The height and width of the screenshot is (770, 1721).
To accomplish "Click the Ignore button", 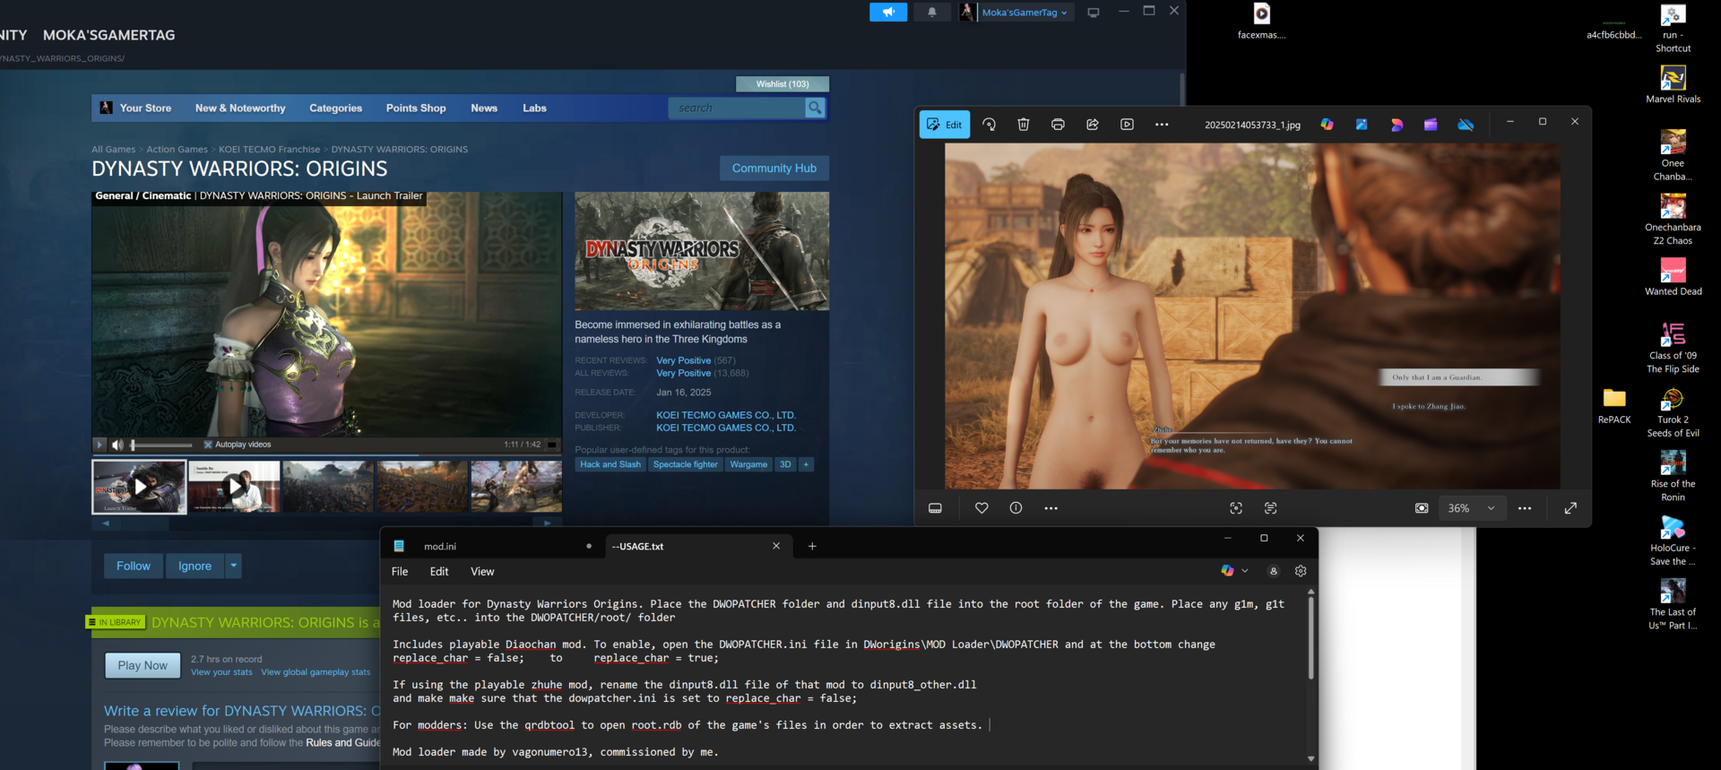I will coord(195,566).
